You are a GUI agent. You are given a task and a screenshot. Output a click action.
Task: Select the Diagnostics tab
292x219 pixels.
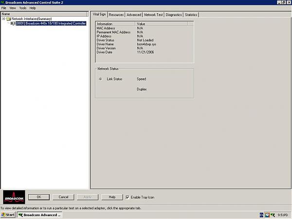[174, 15]
